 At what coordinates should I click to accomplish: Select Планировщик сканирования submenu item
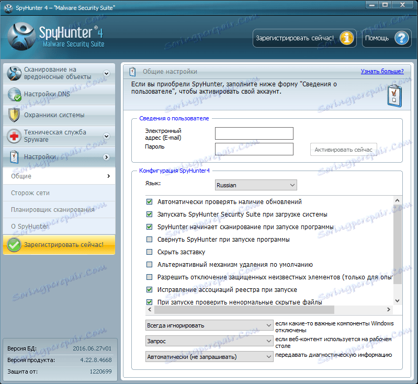[x=59, y=210]
